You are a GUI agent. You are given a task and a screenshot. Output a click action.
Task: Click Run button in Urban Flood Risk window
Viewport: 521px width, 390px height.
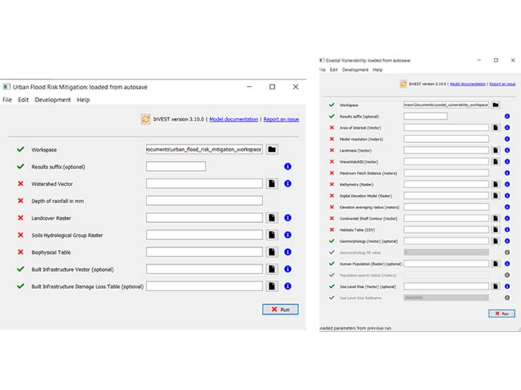coord(280,309)
